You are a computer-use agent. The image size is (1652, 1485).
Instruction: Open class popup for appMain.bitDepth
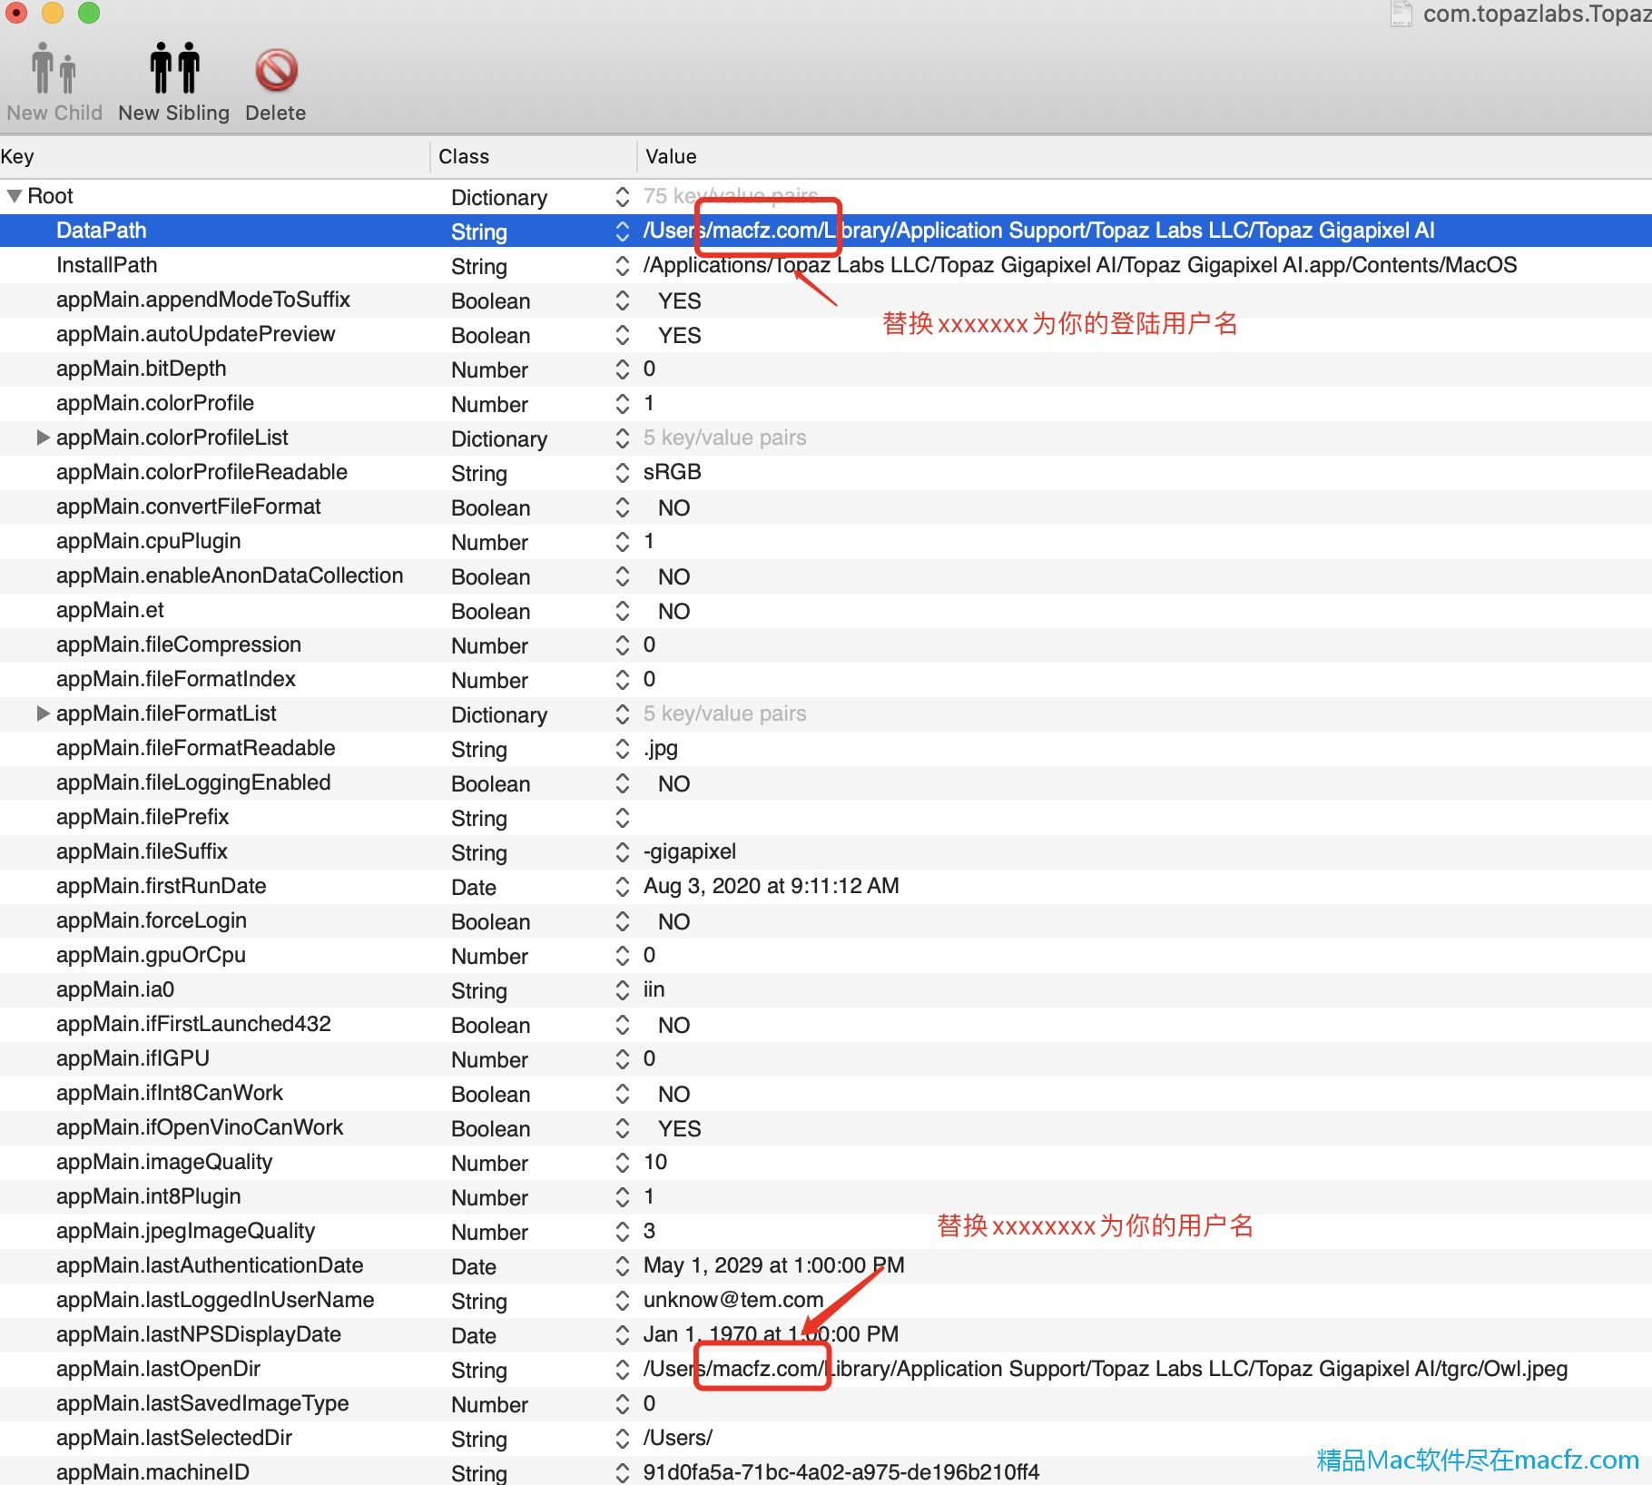click(x=622, y=369)
